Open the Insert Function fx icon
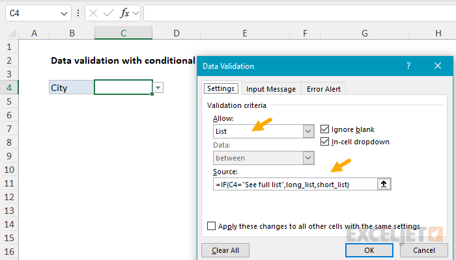The width and height of the screenshot is (456, 260). click(x=124, y=13)
